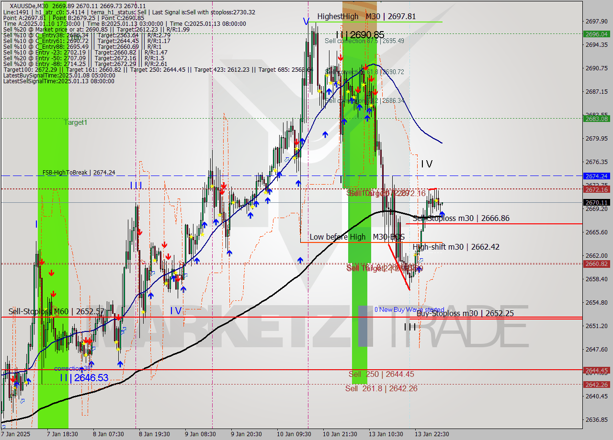The image size is (613, 440).
Task: Click the 2654.80 price axis value
Action: [596, 302]
